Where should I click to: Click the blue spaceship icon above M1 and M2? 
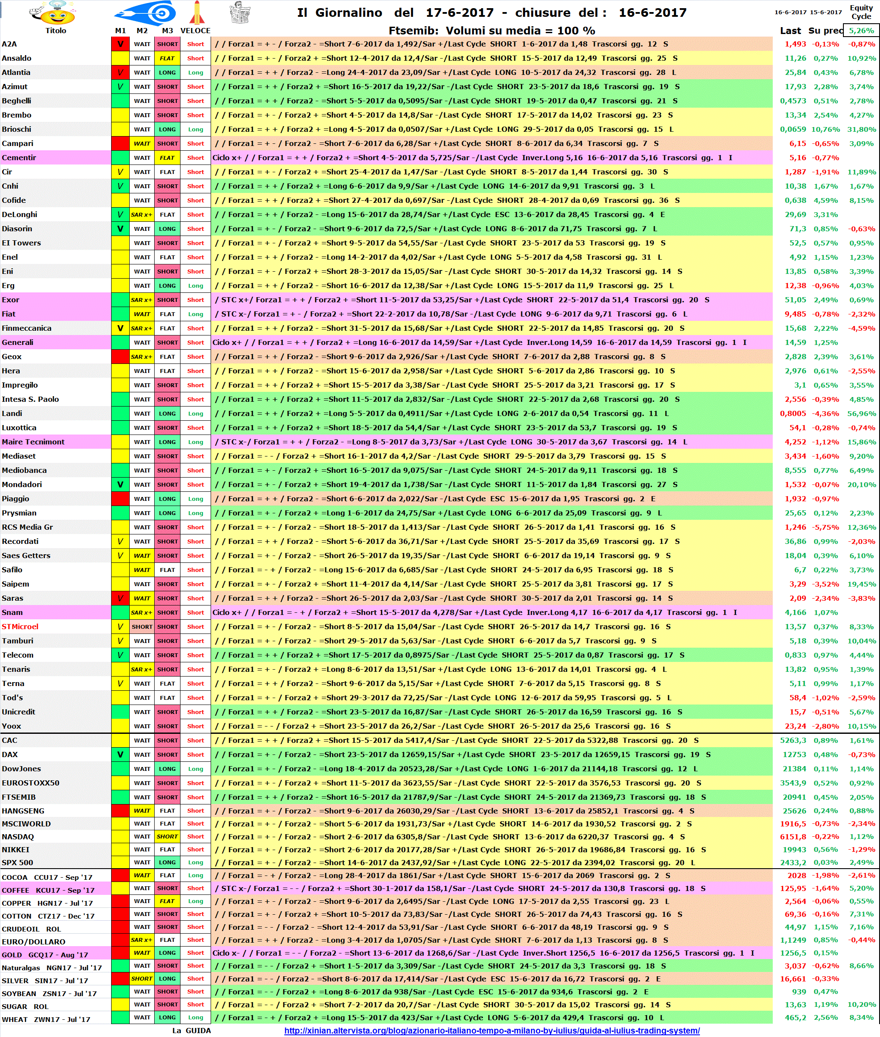[x=145, y=12]
